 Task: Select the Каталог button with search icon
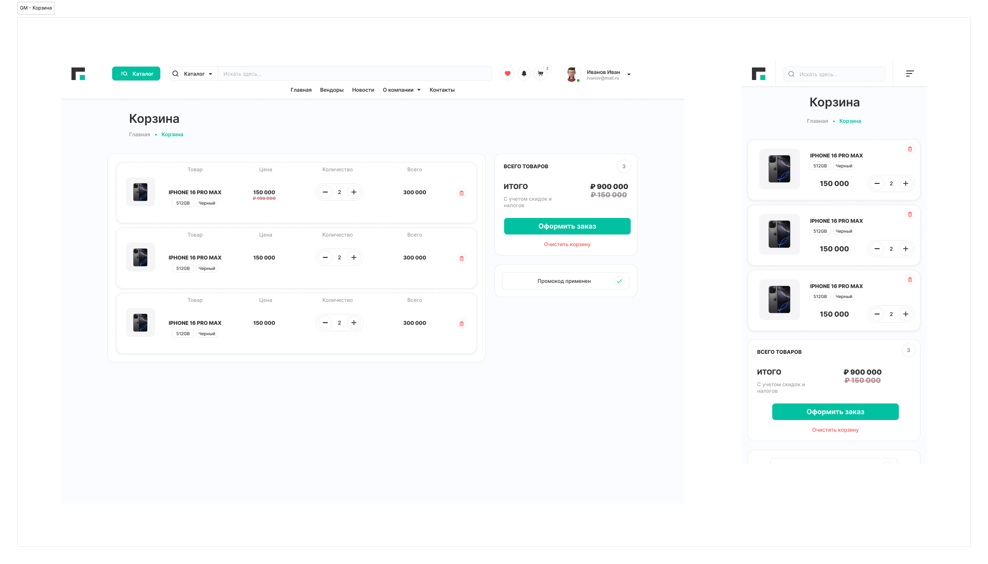pyautogui.click(x=136, y=74)
